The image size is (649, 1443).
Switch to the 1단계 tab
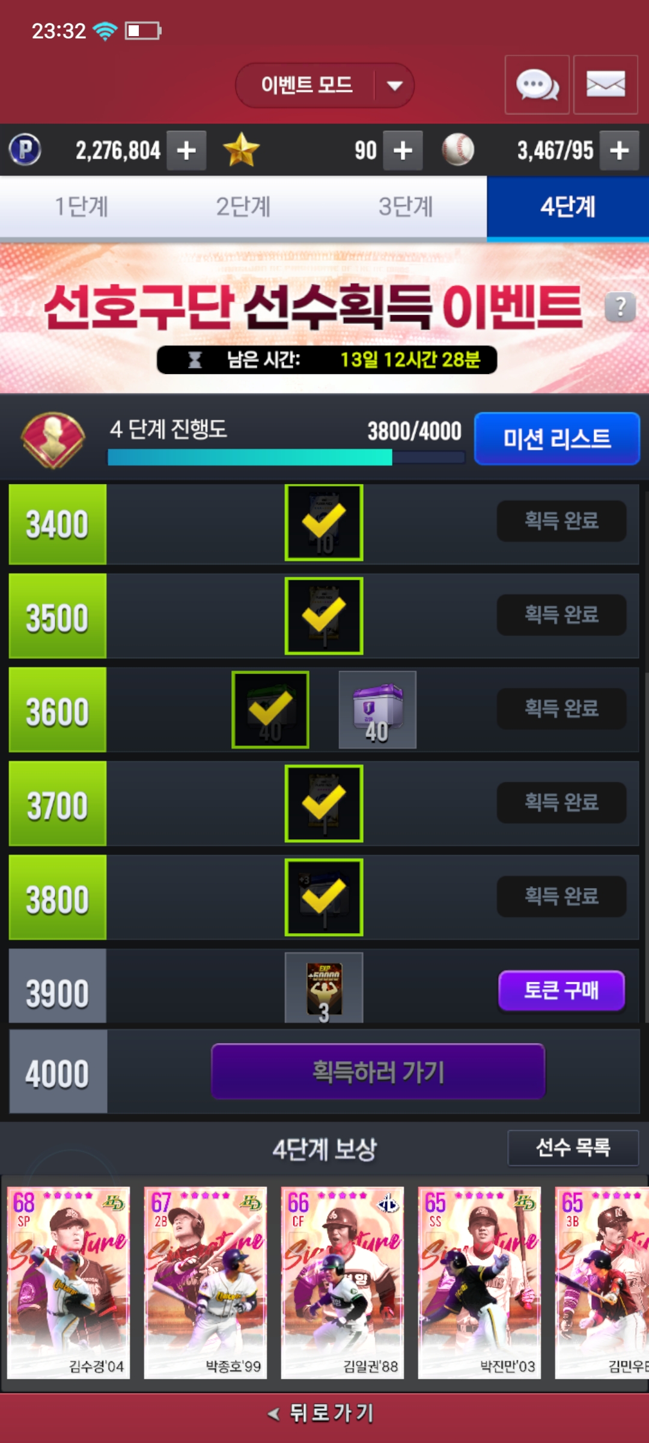pyautogui.click(x=81, y=207)
